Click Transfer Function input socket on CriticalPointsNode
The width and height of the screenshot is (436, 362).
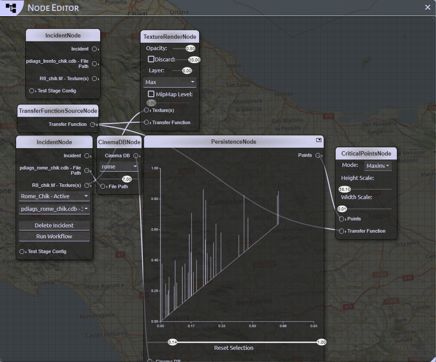pos(341,231)
